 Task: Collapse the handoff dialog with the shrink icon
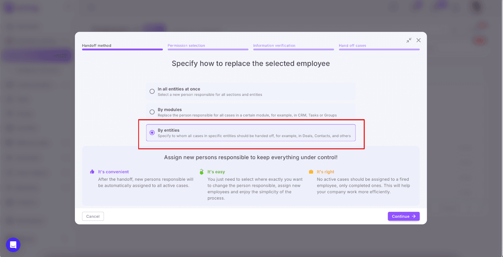(x=409, y=40)
